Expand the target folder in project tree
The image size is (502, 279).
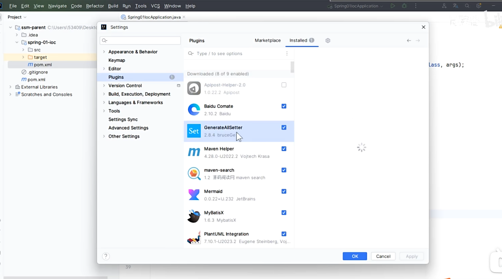point(23,57)
